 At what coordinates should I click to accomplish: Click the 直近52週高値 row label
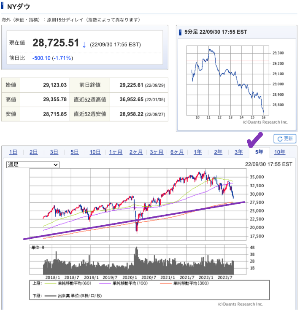(90, 100)
